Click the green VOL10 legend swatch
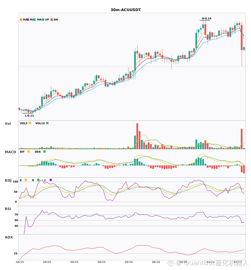251x270 pixels. pyautogui.click(x=47, y=123)
